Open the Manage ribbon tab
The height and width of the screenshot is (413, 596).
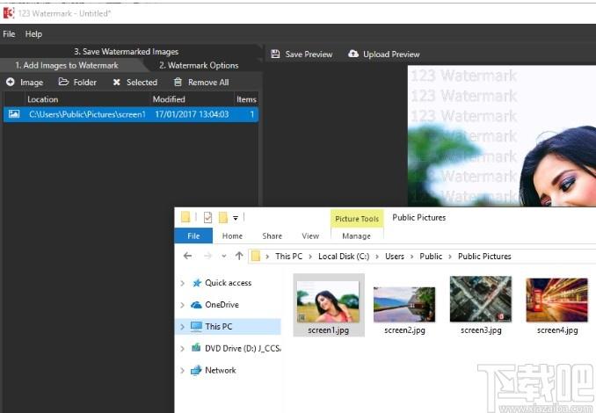[357, 236]
